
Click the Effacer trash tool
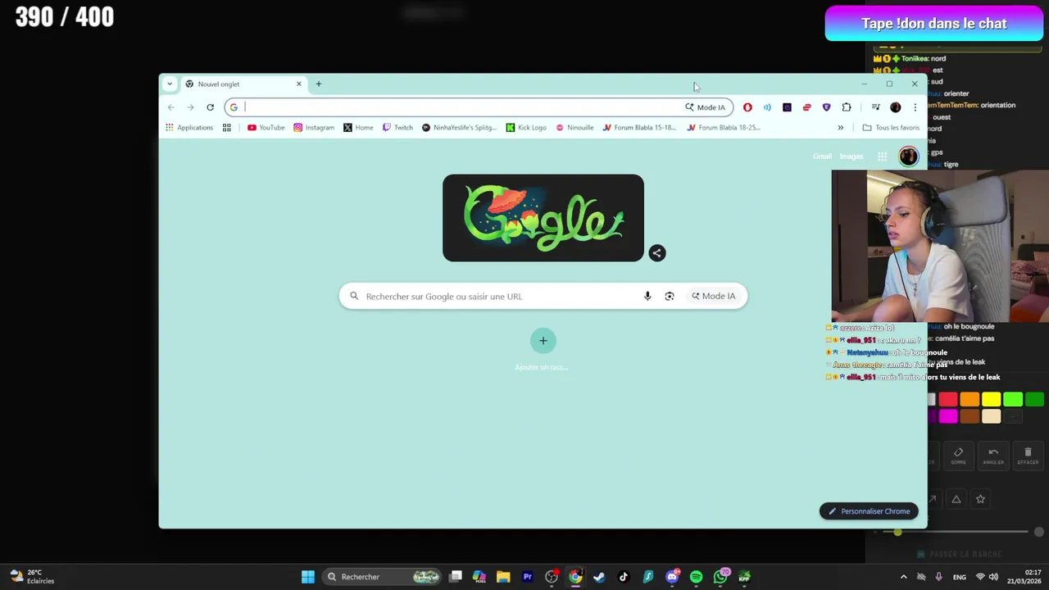coord(1028,456)
